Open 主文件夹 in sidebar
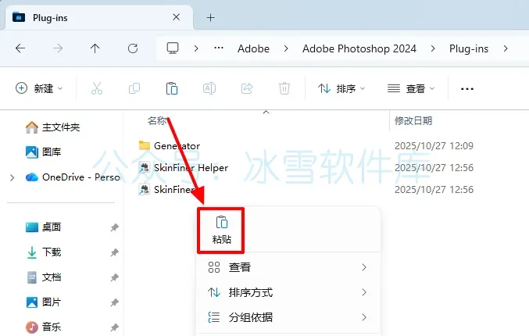This screenshot has height=336, width=529. (x=52, y=127)
